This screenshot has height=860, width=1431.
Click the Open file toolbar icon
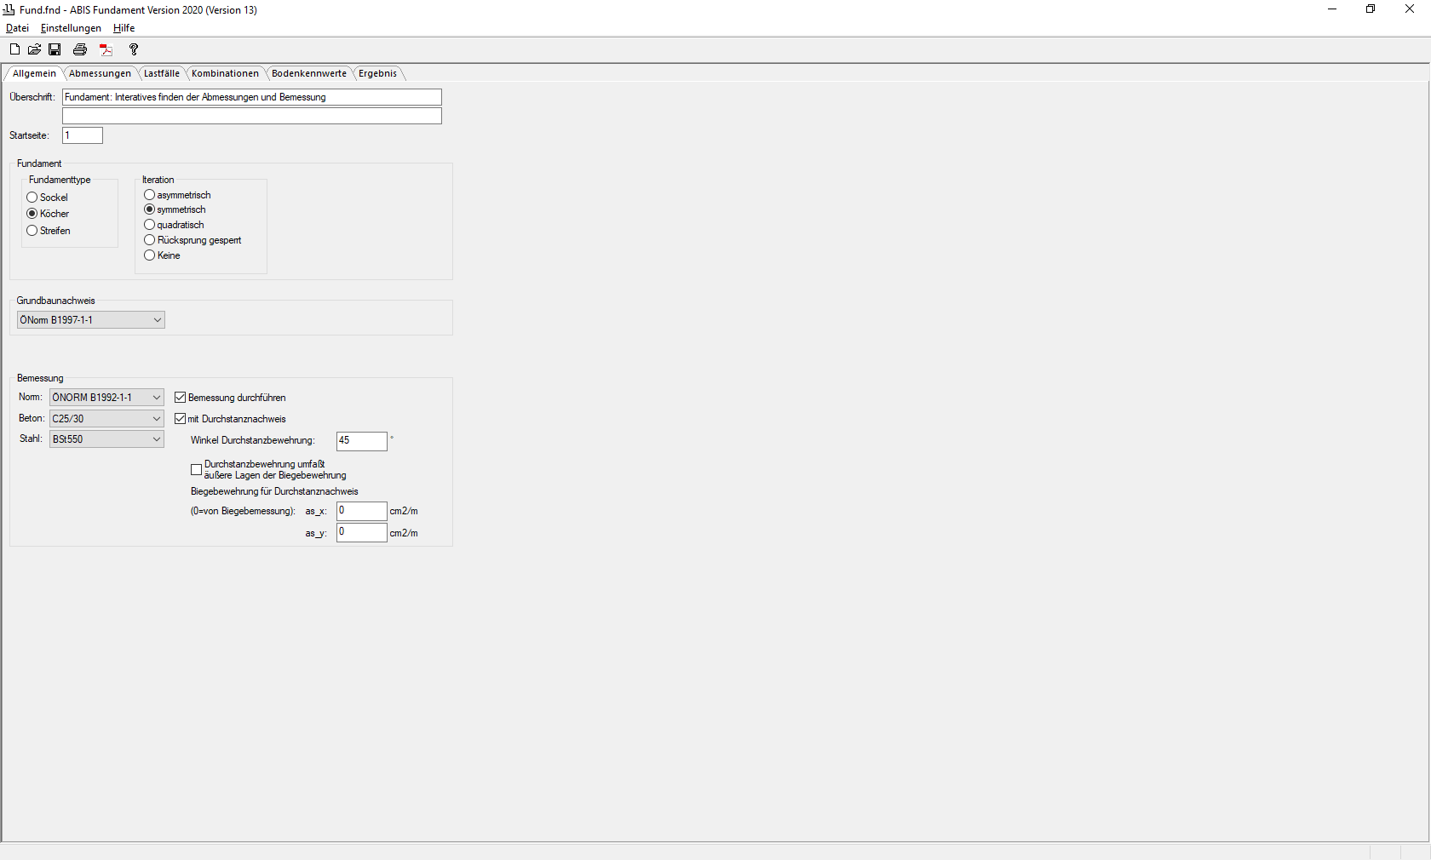pyautogui.click(x=34, y=49)
